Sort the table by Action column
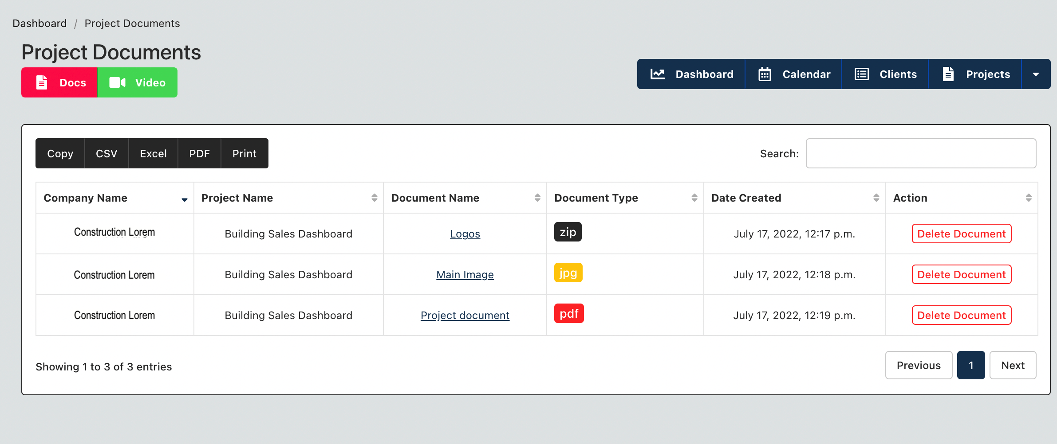 coord(962,198)
